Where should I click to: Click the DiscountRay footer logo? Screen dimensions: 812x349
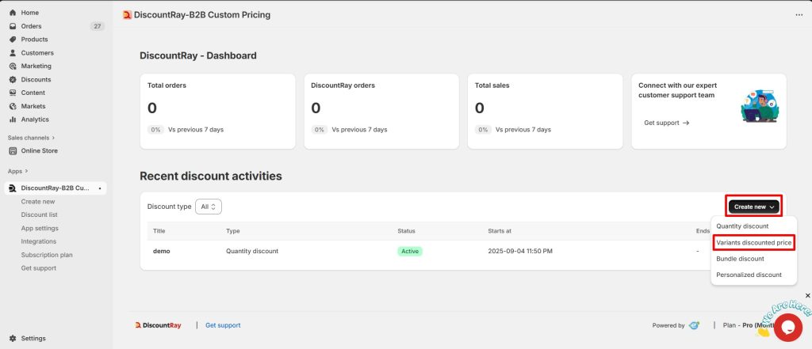click(158, 325)
